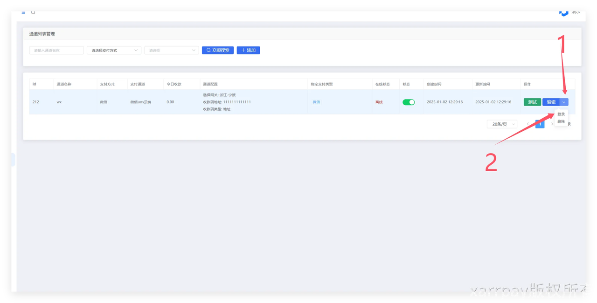Click the hamburger menu icon at top left
The width and height of the screenshot is (597, 303).
tap(23, 13)
